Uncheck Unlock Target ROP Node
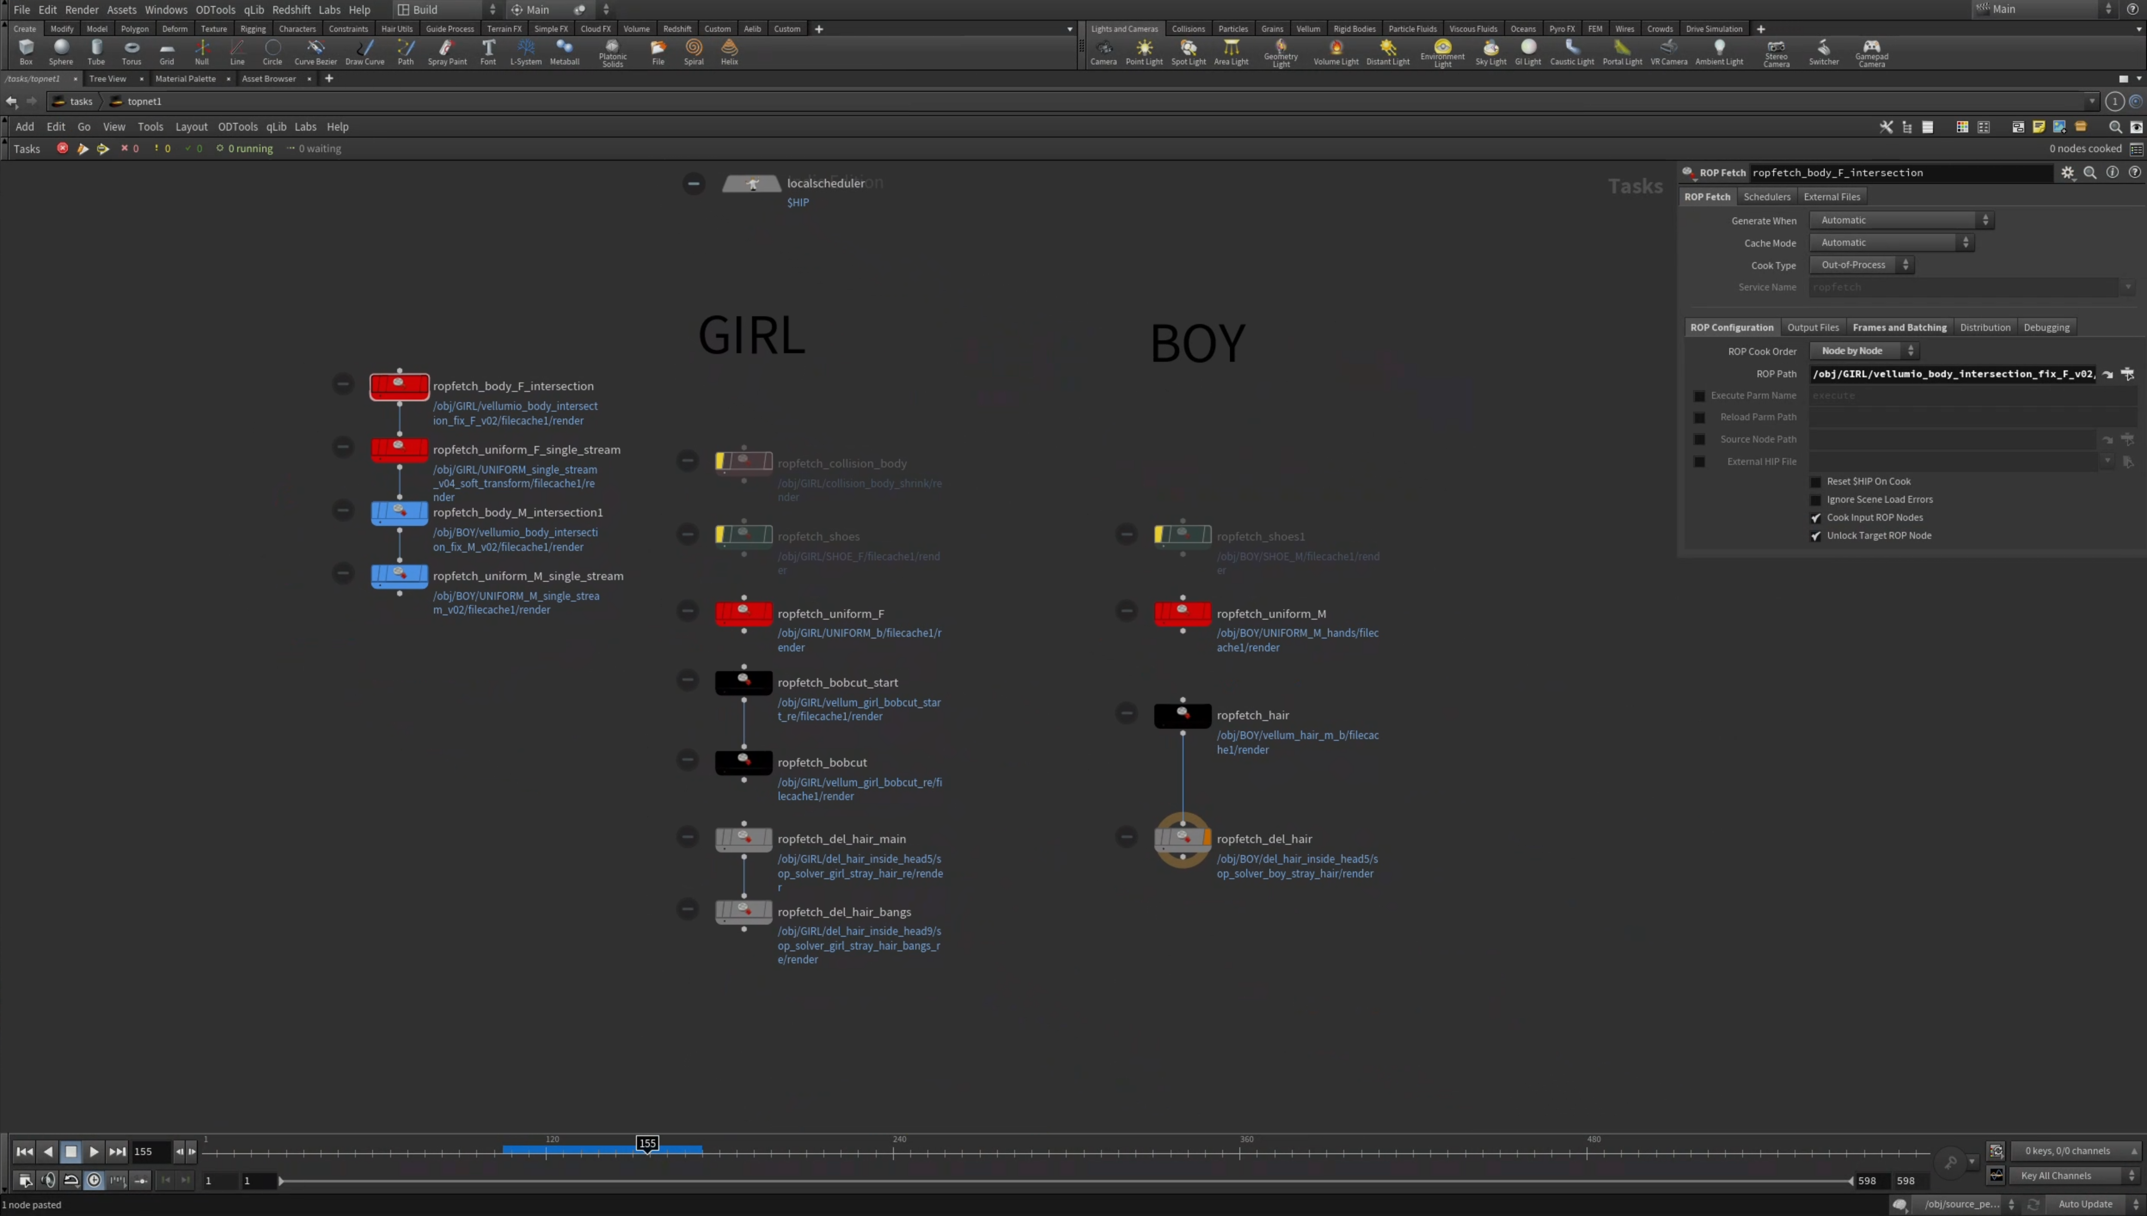 point(1815,536)
